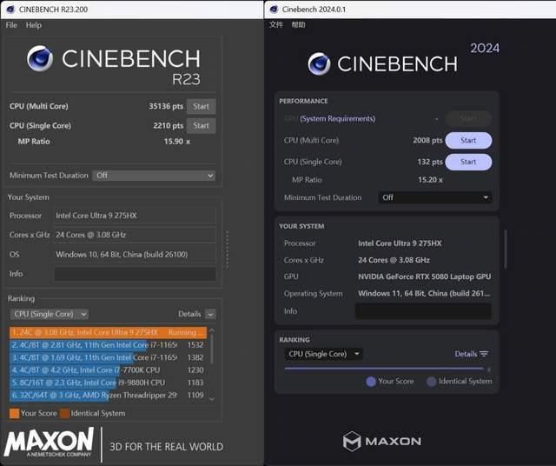Click the 2024 Your System panel scrollbar
556x466 pixels.
tap(506, 249)
